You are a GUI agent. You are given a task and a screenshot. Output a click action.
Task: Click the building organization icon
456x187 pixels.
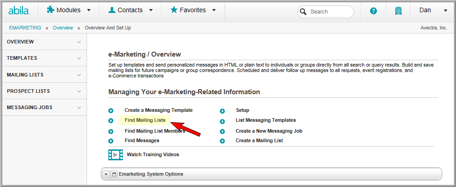(398, 11)
